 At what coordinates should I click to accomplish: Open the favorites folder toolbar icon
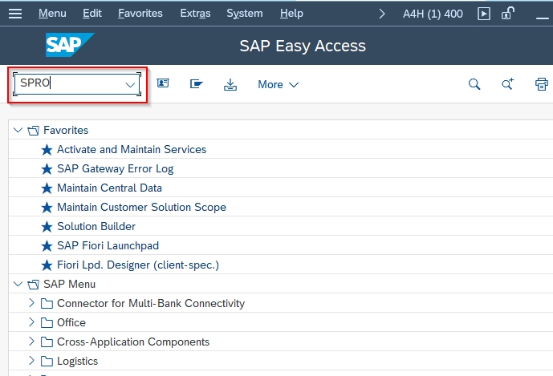tap(197, 84)
